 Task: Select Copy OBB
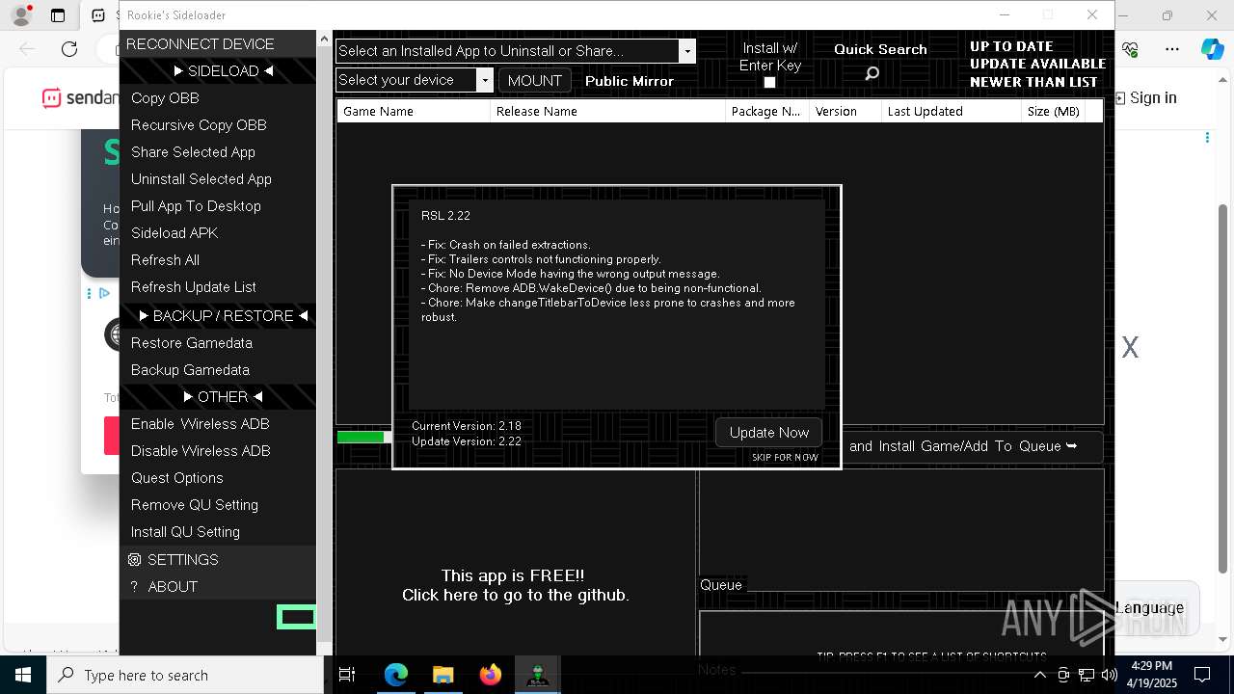click(x=218, y=98)
